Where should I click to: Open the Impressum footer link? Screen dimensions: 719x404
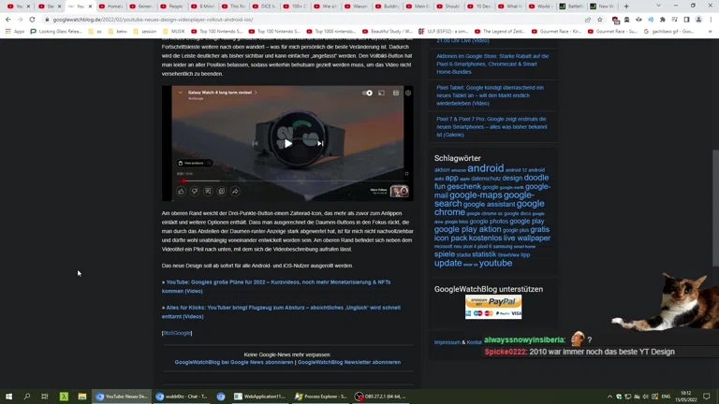(448, 342)
